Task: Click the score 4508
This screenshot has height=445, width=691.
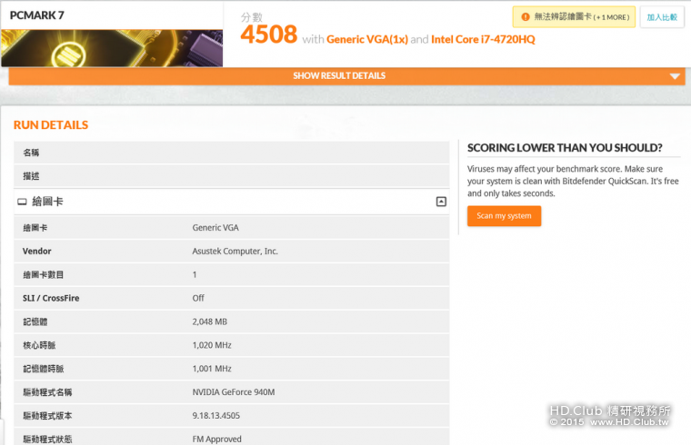Action: [269, 35]
